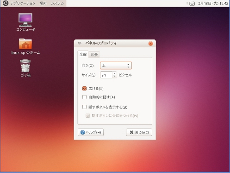Enable 隠すボタンを表示する(B) checkbox
This screenshot has width=230, height=173.
point(84,107)
